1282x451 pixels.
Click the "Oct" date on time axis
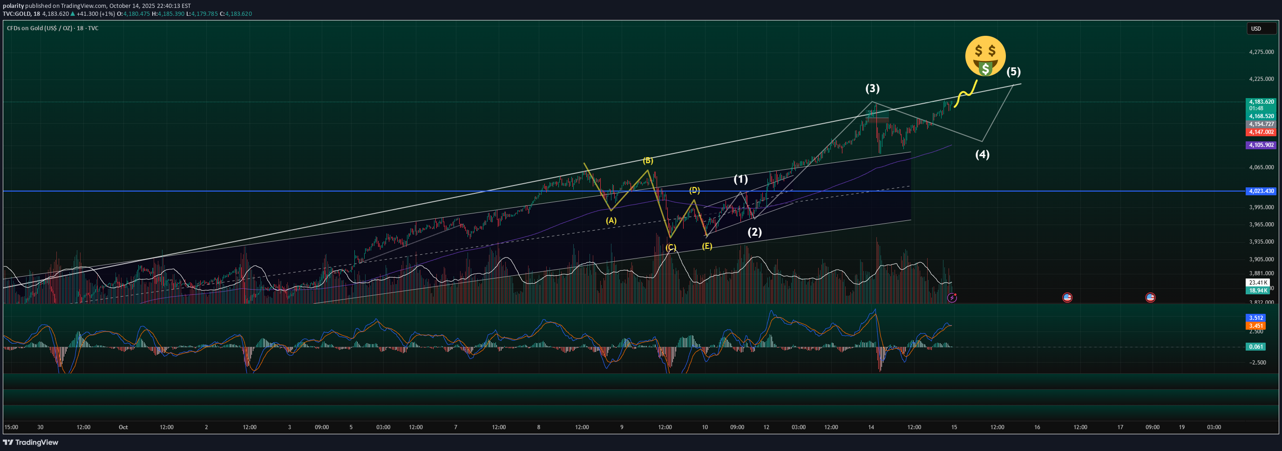123,427
